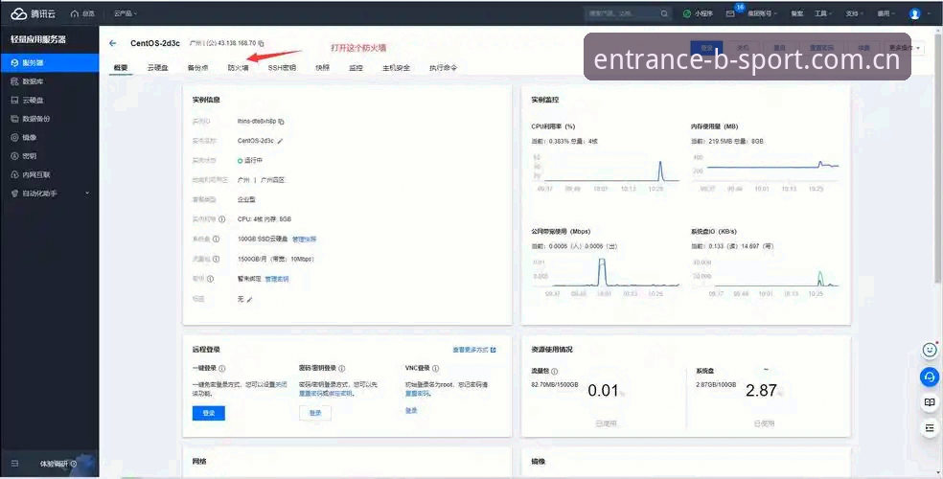Click the Tencent Cloud logo
943x479 pixels.
coord(33,13)
